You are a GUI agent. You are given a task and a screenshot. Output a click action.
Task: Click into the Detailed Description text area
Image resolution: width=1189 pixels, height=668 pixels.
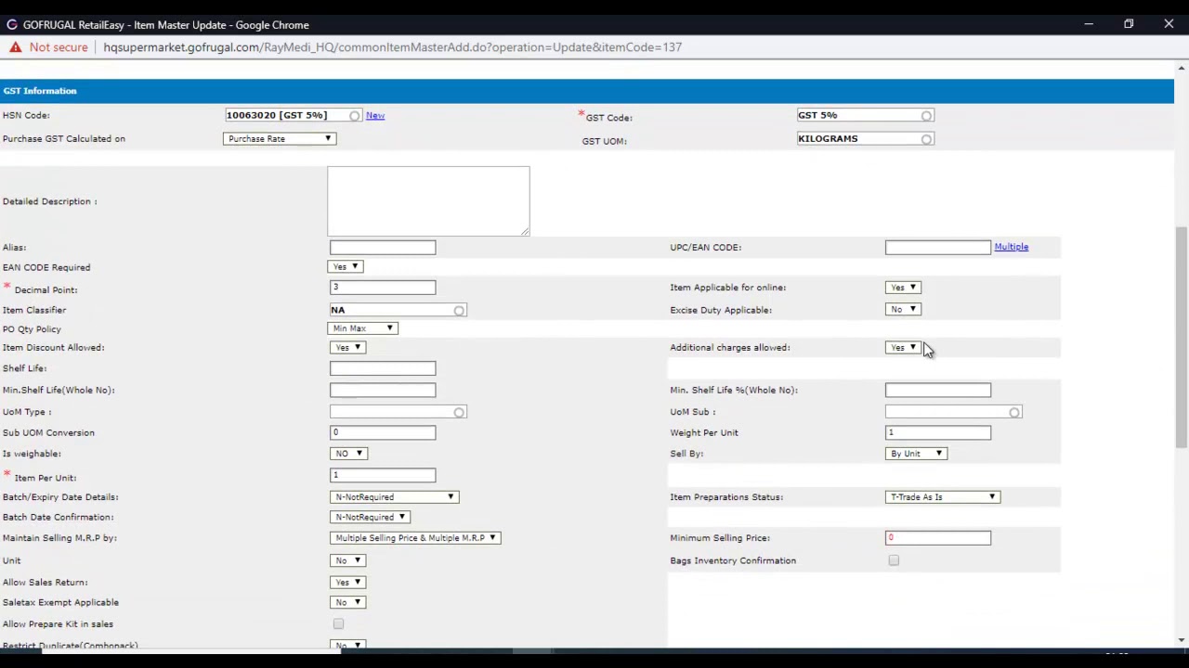pos(428,201)
